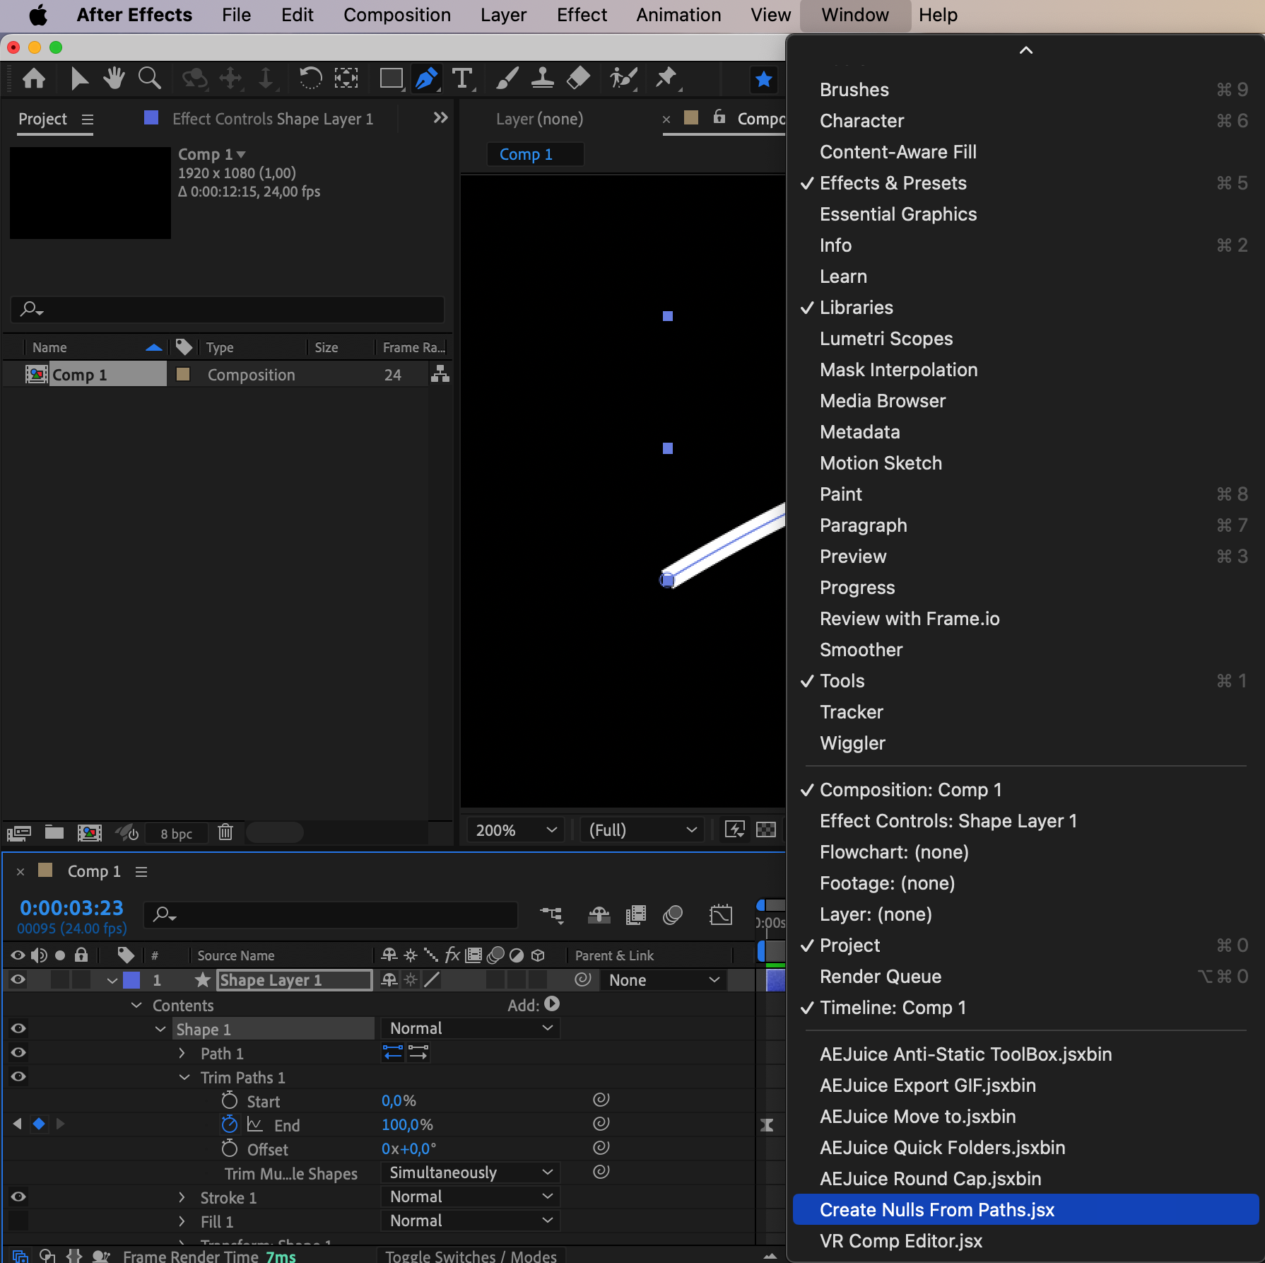1265x1263 pixels.
Task: Select the Puppet Pin tool
Action: (x=666, y=78)
